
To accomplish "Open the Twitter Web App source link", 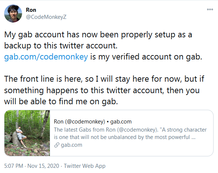I will [84, 166].
